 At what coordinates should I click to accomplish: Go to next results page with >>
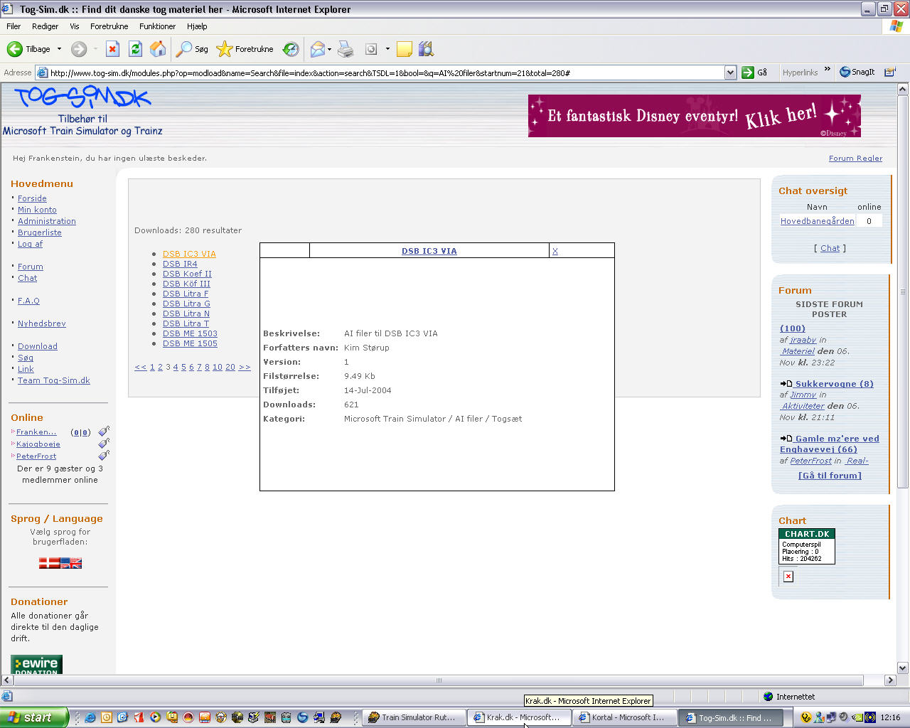245,367
